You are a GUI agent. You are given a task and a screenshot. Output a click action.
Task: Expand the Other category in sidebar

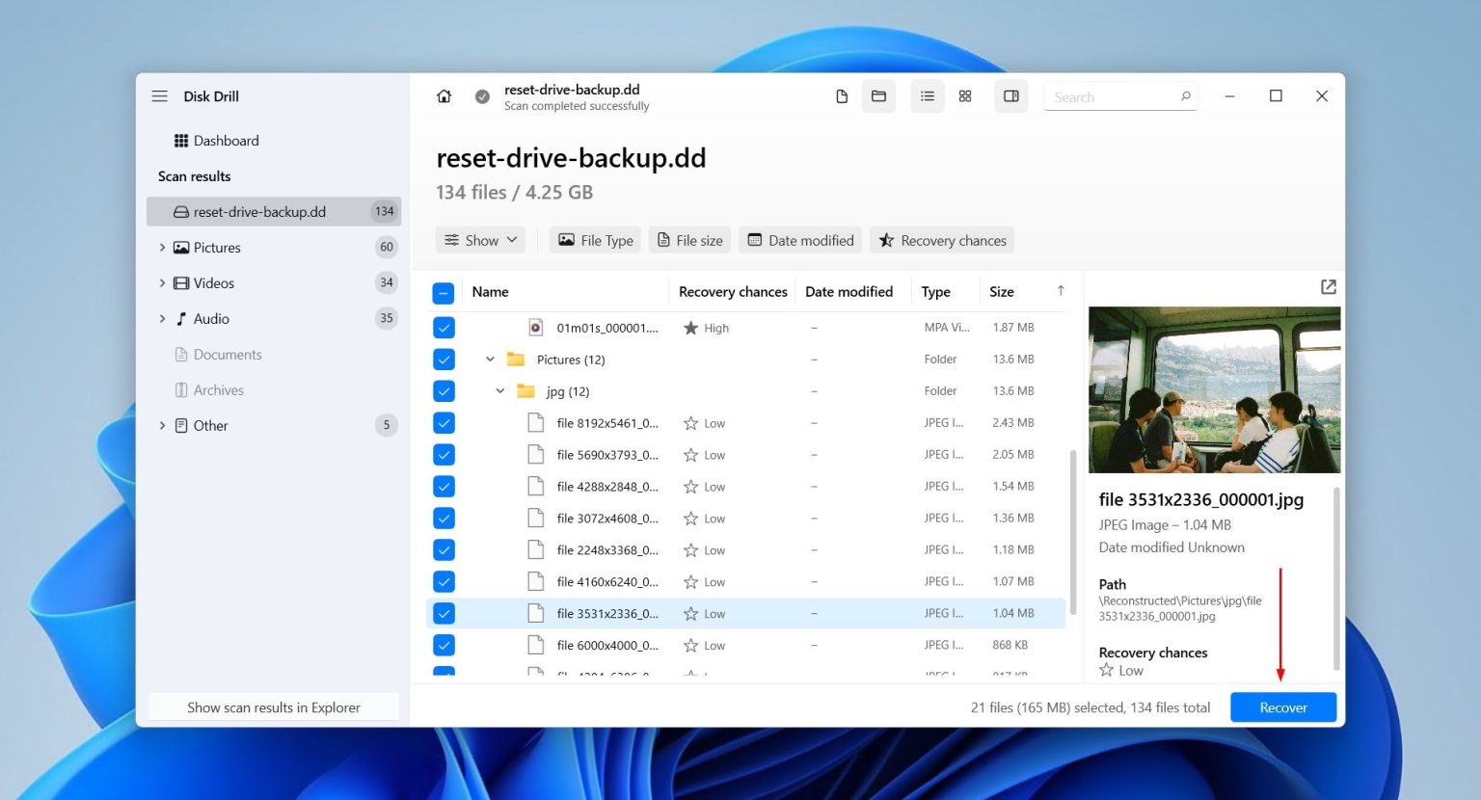coord(162,426)
